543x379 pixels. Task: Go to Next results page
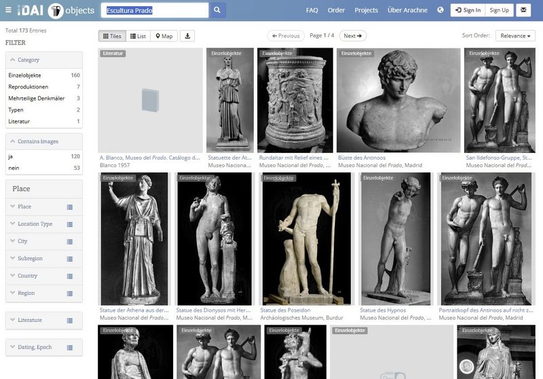353,36
